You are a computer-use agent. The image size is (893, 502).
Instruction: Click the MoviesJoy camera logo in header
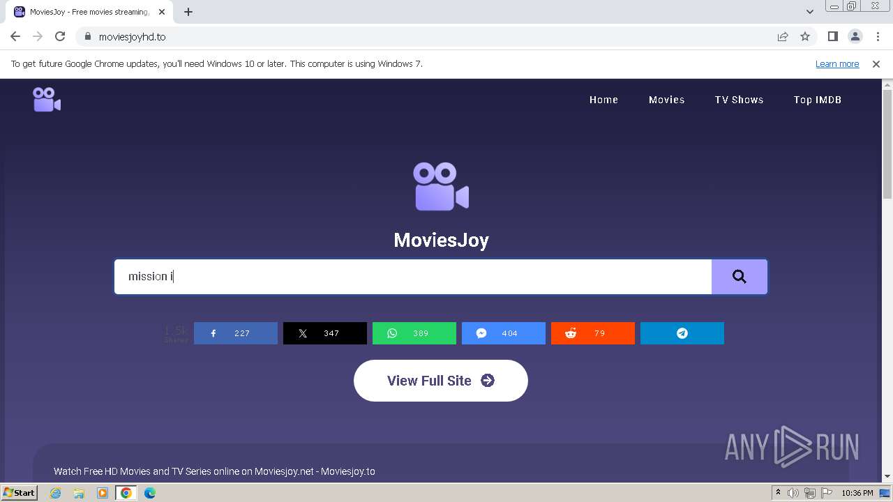[x=47, y=99]
